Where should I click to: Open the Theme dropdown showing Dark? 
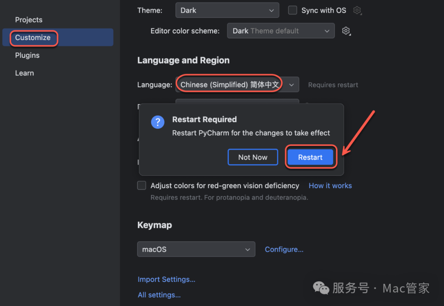[x=227, y=11]
